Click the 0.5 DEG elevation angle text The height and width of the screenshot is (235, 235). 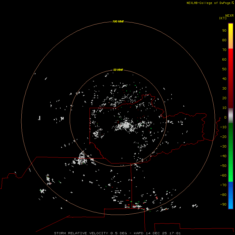coord(119,233)
